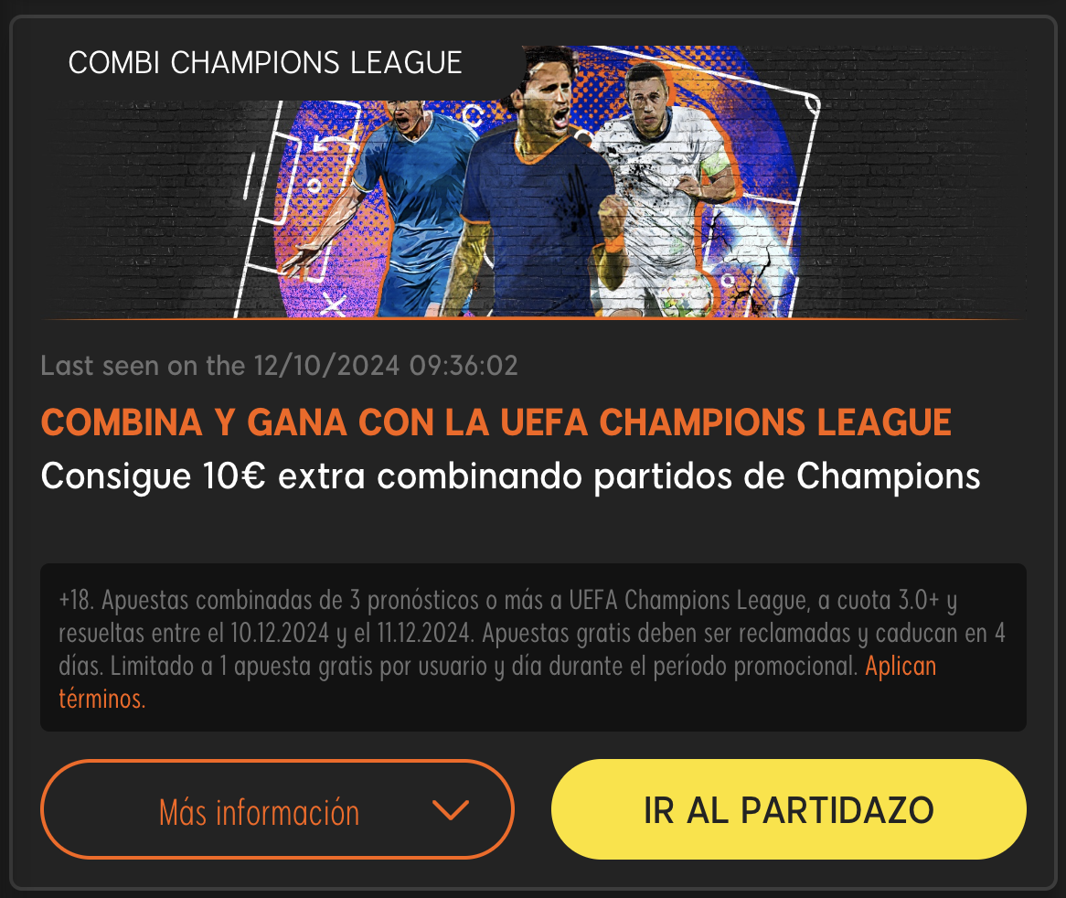Click the Consigue 10€ extra subtitle text
Image resolution: width=1066 pixels, height=898 pixels.
tap(510, 476)
